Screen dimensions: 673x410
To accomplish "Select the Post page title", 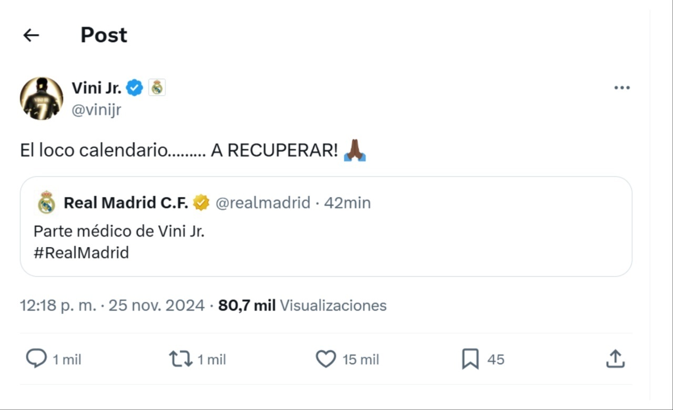I will [x=103, y=35].
